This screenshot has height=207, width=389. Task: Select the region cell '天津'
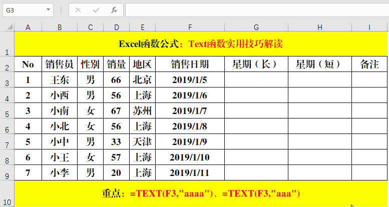click(142, 141)
